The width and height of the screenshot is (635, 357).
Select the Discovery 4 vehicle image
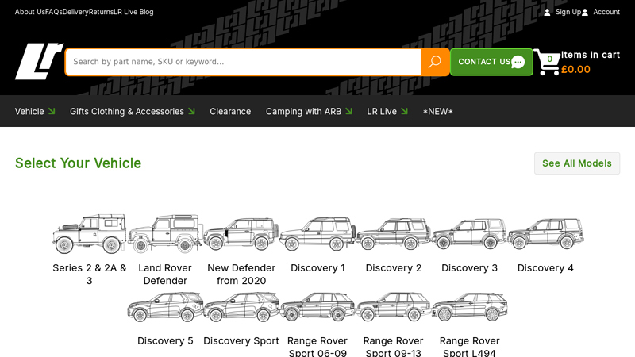point(545,234)
